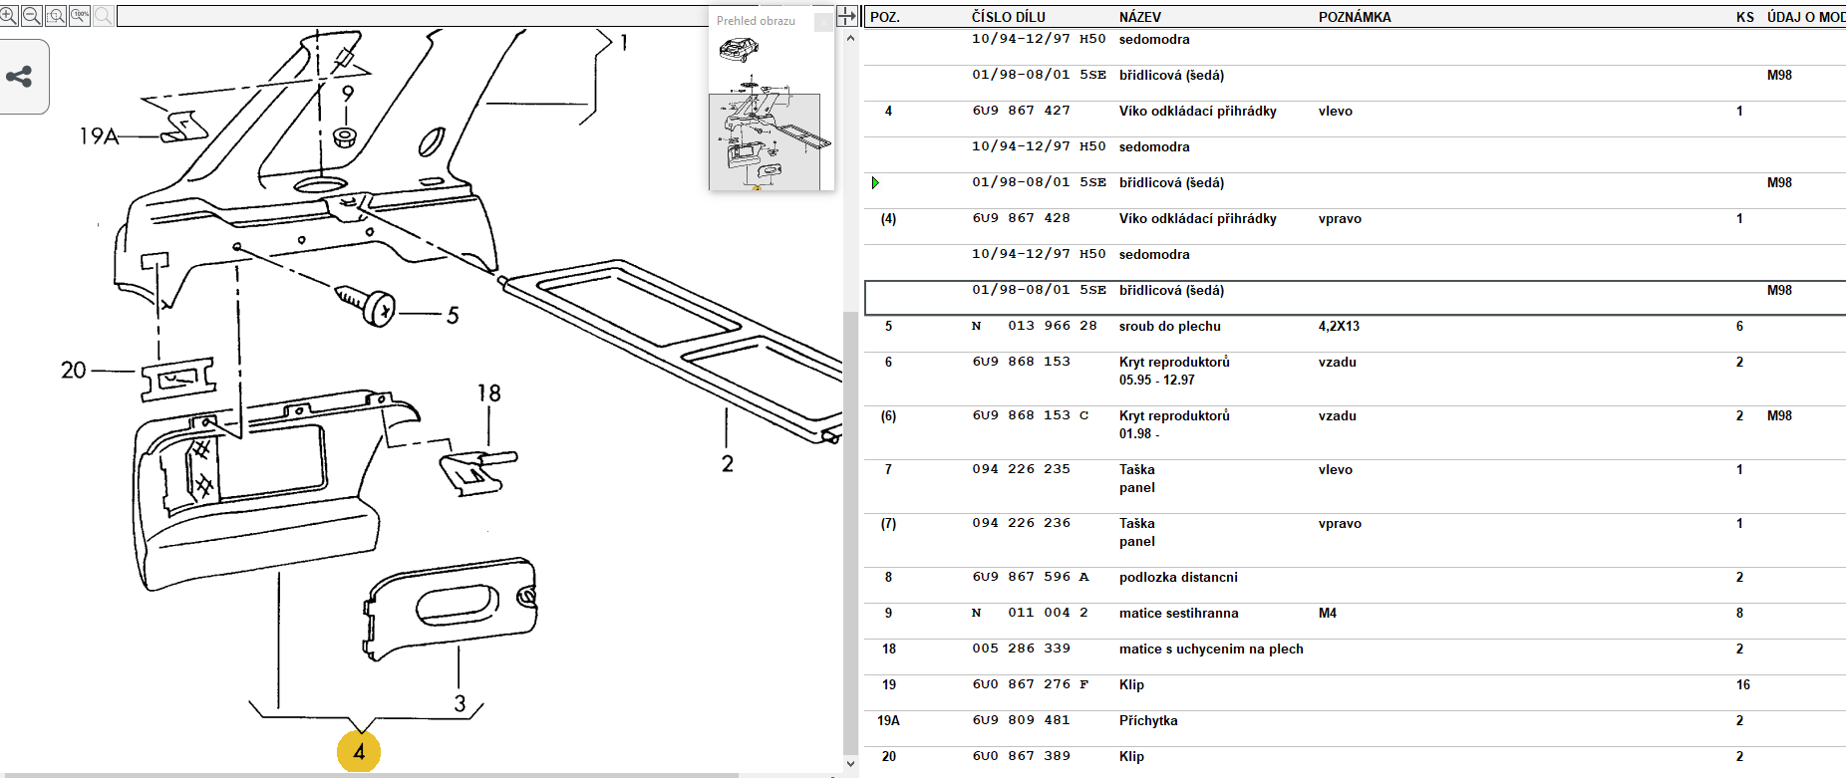Close the Prehled obrazu overview panel
This screenshot has height=778, width=1846.
pos(822,21)
